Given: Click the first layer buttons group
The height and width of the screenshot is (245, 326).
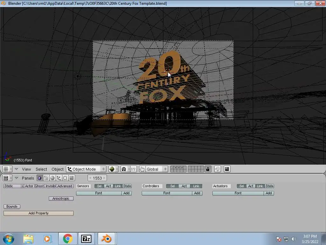Looking at the screenshot, I should click(x=178, y=169).
